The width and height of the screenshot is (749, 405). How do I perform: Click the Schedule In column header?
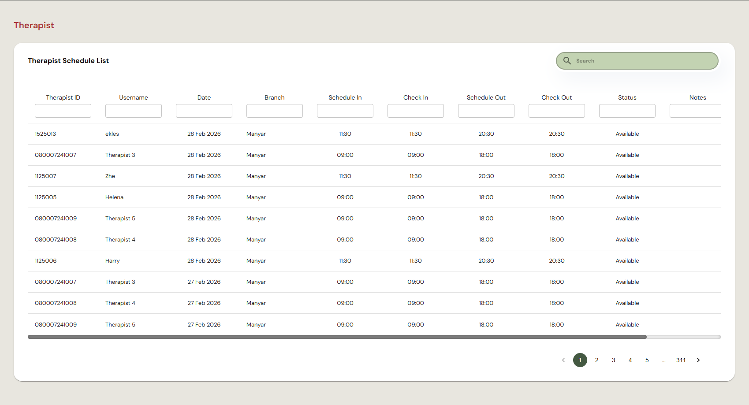[345, 97]
